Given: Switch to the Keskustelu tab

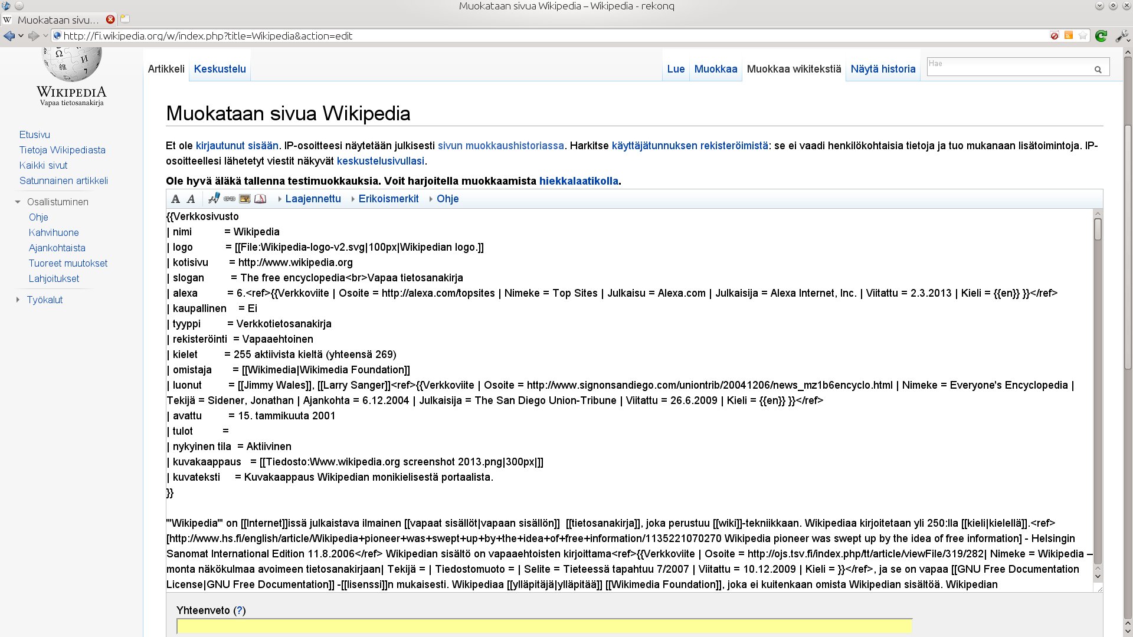Looking at the screenshot, I should point(220,69).
